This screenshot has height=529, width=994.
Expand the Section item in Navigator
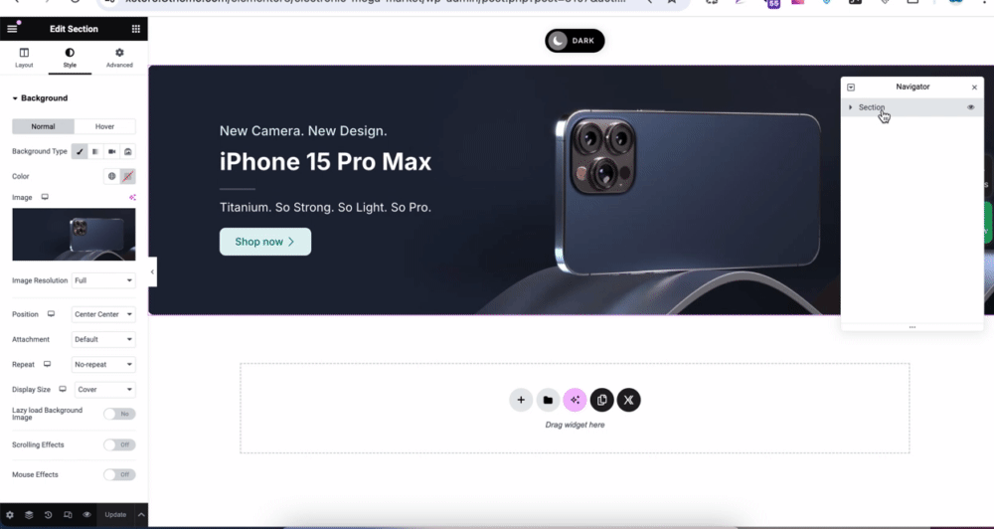(851, 107)
